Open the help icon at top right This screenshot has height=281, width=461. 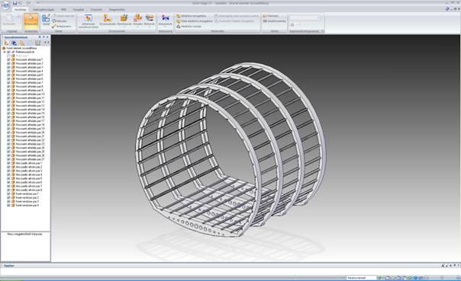point(447,9)
